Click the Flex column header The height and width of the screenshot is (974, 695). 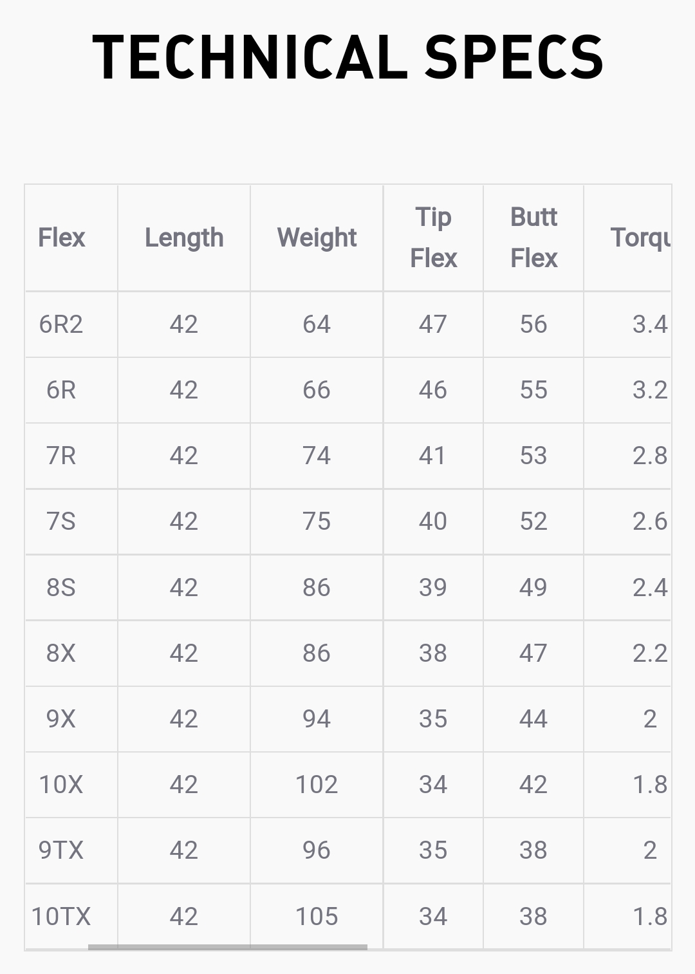61,238
